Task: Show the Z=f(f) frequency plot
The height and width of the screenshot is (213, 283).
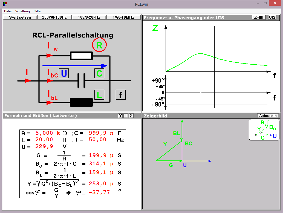Action: tap(259, 17)
